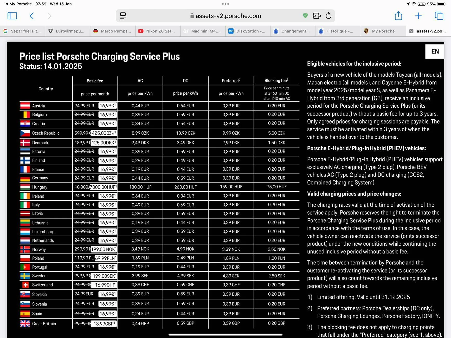
Task: Switch to the Separ fuel filt... tab
Action: click(22, 31)
